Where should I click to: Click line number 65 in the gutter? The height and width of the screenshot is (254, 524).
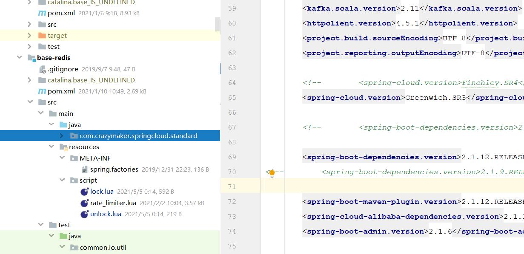232,98
